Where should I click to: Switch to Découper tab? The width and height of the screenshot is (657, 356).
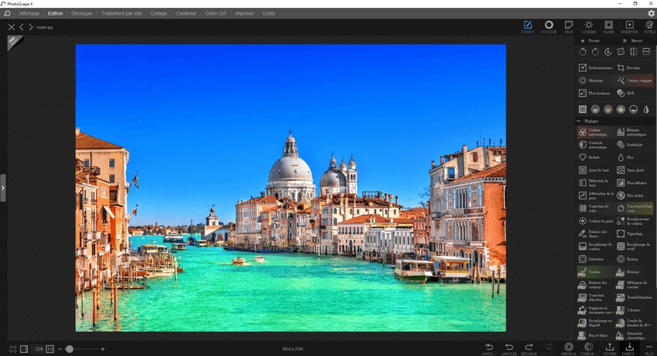82,13
